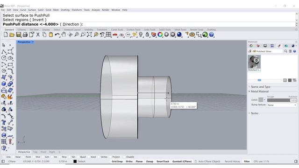Image resolution: width=299 pixels, height=168 pixels.
Task: Select the Polished Silver material thumbnail
Action: 254,63
